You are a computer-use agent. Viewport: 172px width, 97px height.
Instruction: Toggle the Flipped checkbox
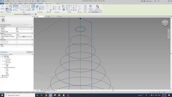coord(17,28)
